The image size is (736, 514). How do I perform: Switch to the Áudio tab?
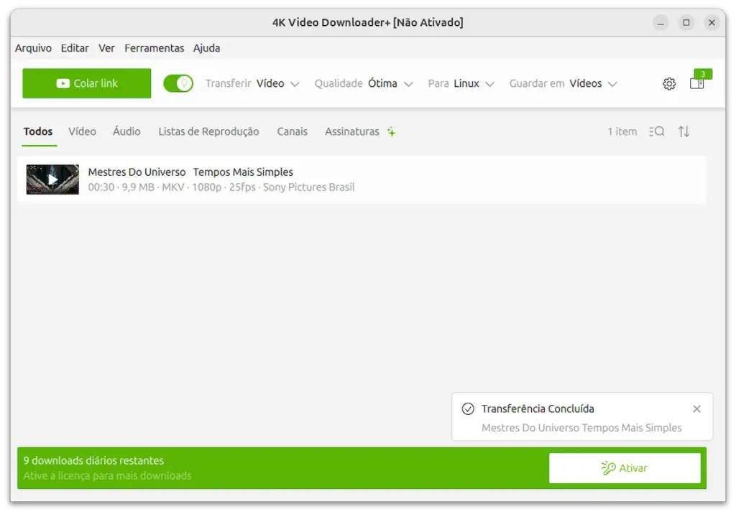tap(126, 132)
